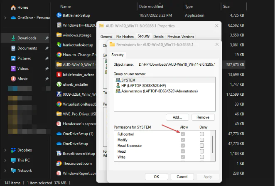Open the Previous Versions tab
The width and height of the screenshot is (275, 186).
click(180, 37)
